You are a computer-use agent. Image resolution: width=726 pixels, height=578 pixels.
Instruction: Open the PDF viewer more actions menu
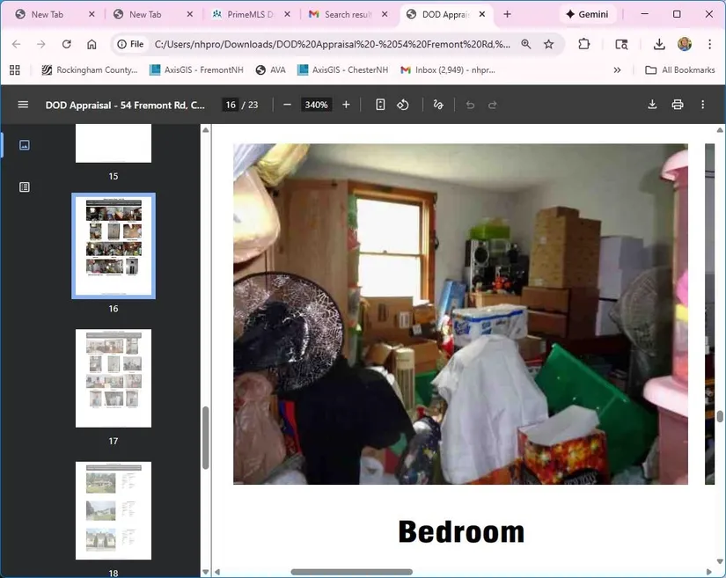(702, 105)
